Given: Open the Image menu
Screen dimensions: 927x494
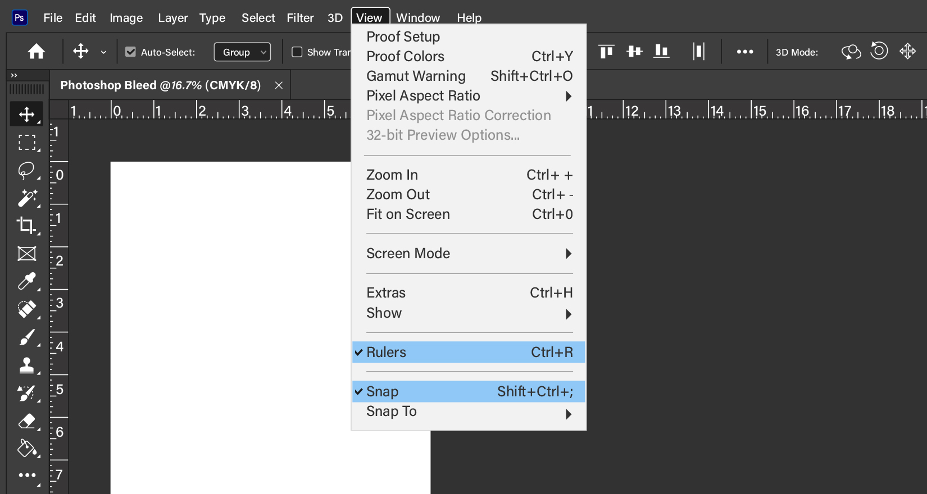Looking at the screenshot, I should (126, 17).
